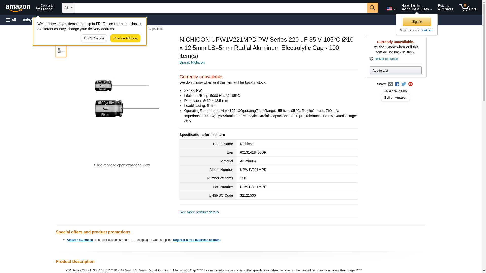
Task: Share via email envelope icon
Action: [x=390, y=84]
